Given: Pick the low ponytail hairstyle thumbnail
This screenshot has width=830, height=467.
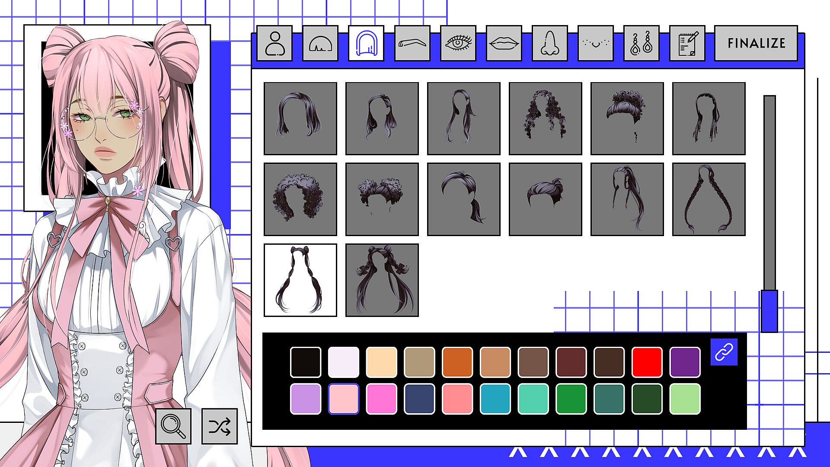Looking at the screenshot, I should point(463,199).
